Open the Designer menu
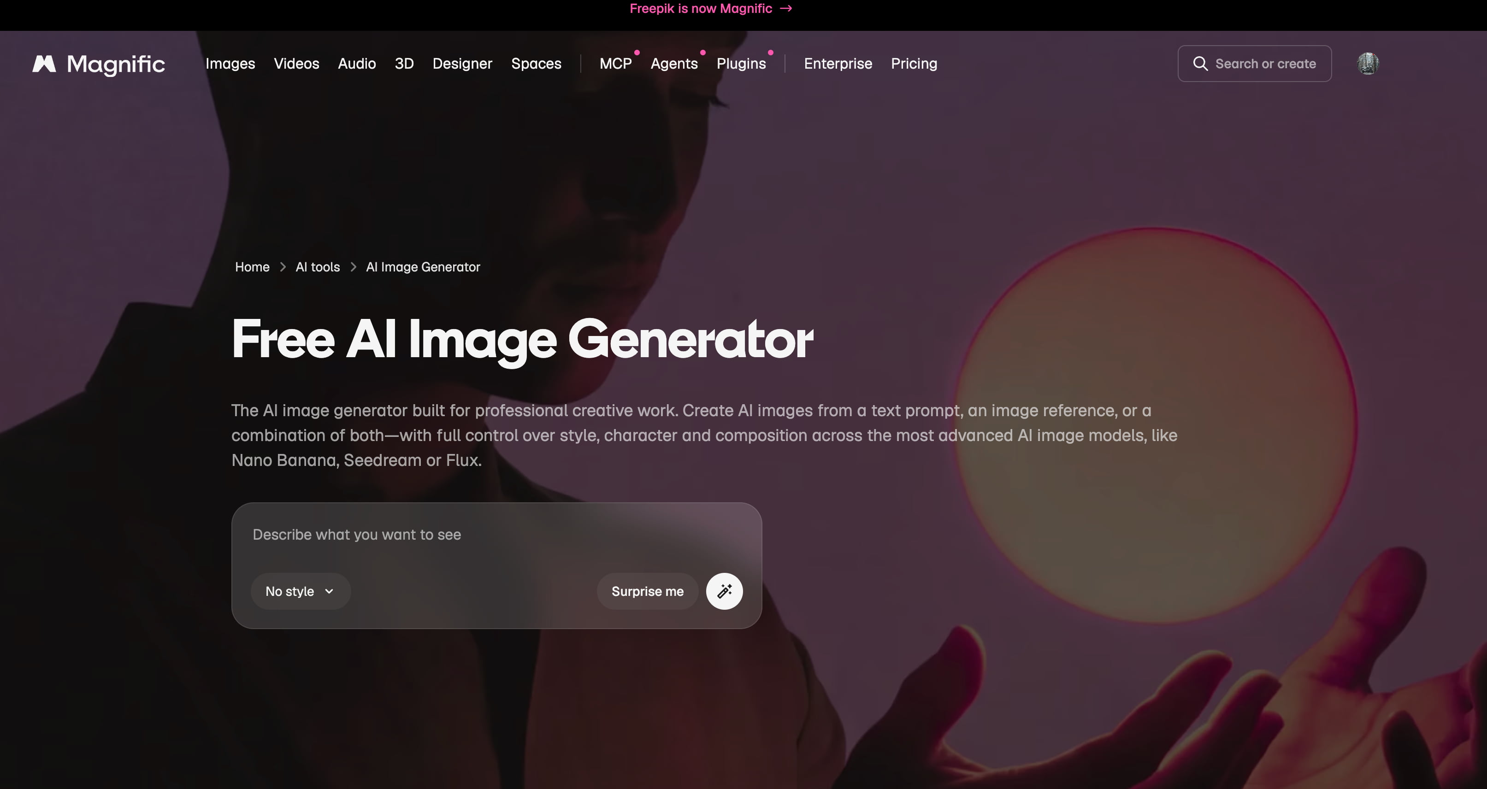Image resolution: width=1487 pixels, height=789 pixels. coord(462,64)
